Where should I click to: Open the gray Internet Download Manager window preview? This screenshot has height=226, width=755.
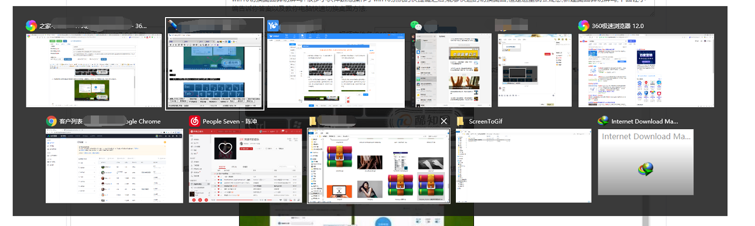[x=646, y=162]
